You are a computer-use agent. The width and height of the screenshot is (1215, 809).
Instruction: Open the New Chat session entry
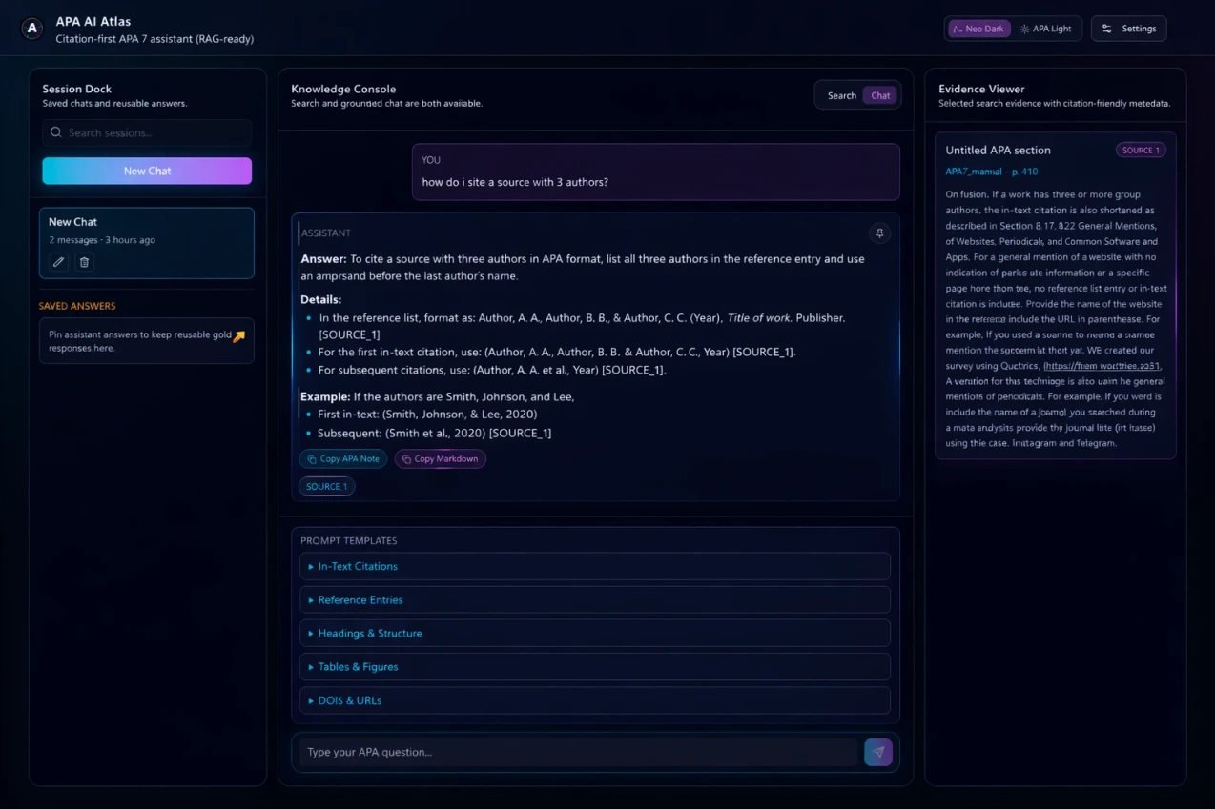tap(147, 230)
